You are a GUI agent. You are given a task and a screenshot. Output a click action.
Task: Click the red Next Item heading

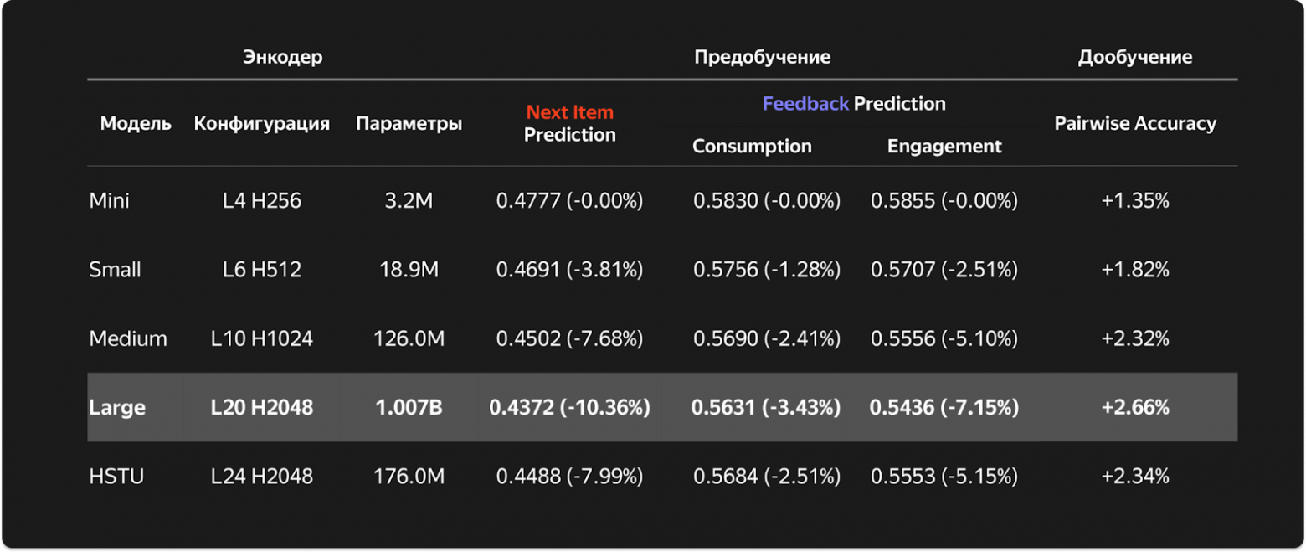click(x=569, y=112)
